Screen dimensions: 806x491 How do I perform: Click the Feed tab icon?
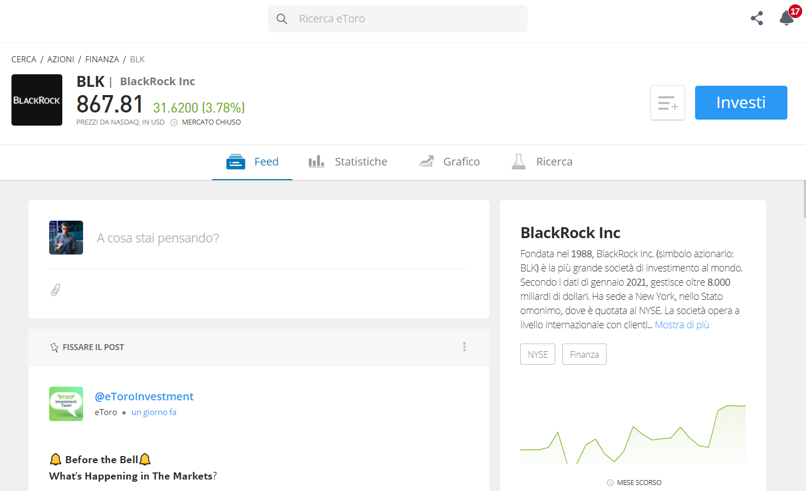(x=236, y=162)
